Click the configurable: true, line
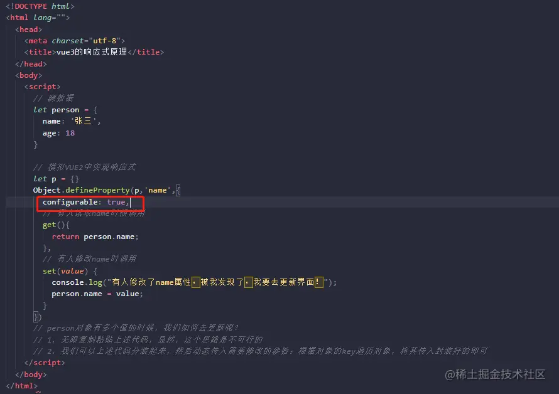 pos(86,203)
